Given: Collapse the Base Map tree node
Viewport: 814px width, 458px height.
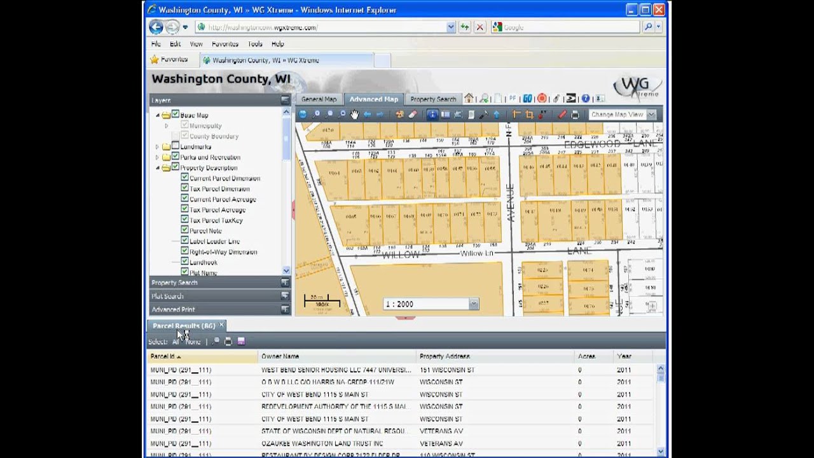Looking at the screenshot, I should 157,115.
